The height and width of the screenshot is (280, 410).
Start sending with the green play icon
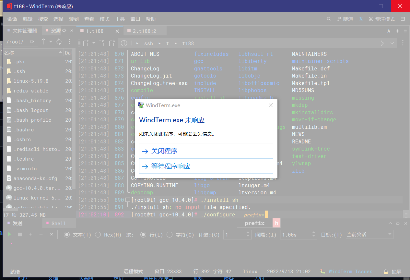[9, 234]
